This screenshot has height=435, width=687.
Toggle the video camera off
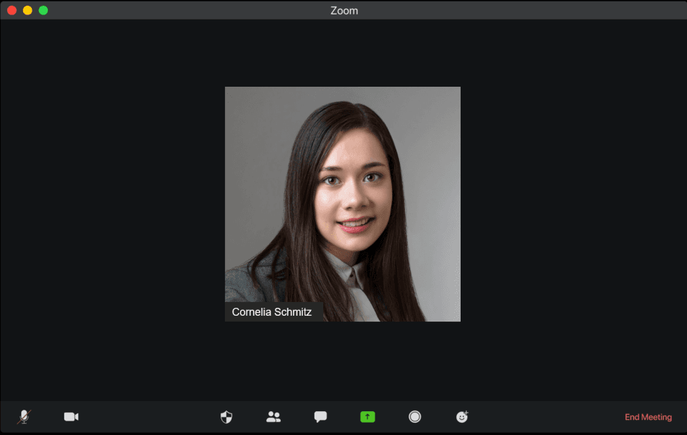coord(71,417)
